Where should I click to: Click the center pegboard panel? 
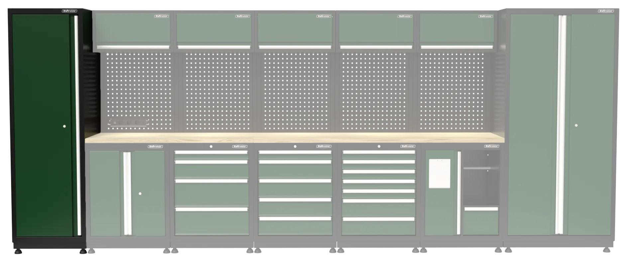pos(295,91)
